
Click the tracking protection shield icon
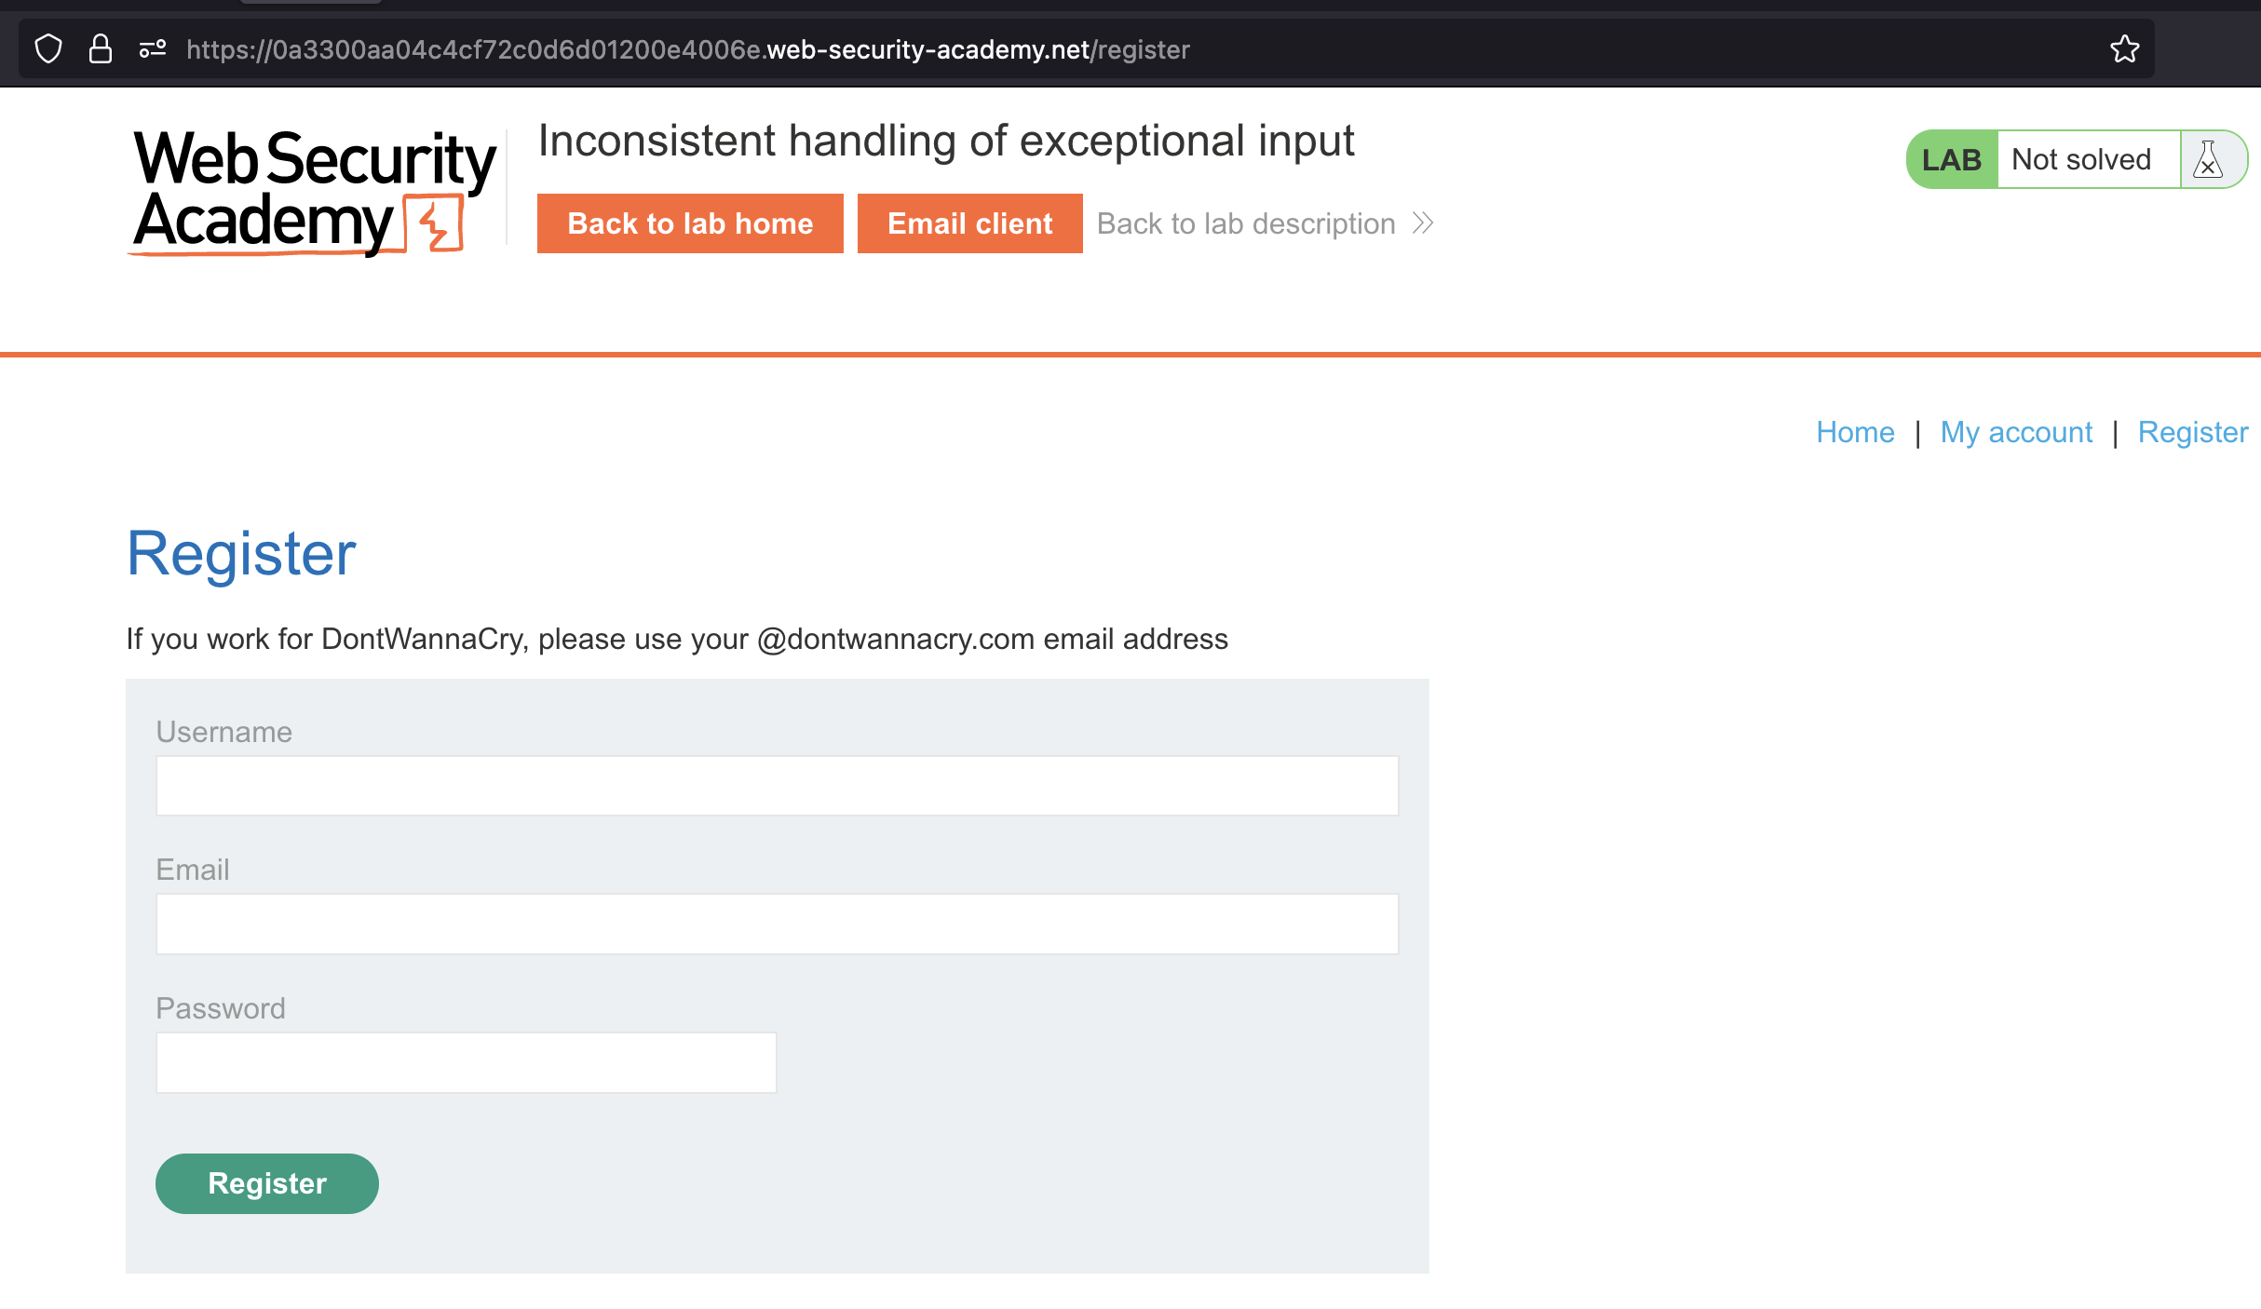48,48
